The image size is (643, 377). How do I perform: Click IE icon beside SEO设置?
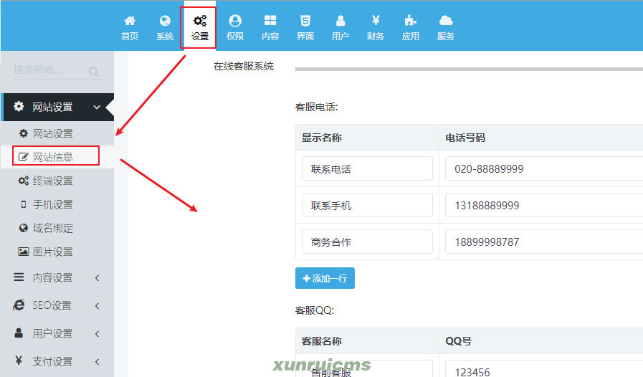(19, 305)
